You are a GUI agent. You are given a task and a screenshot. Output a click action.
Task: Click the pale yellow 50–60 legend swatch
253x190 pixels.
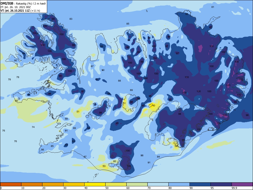click(116, 184)
